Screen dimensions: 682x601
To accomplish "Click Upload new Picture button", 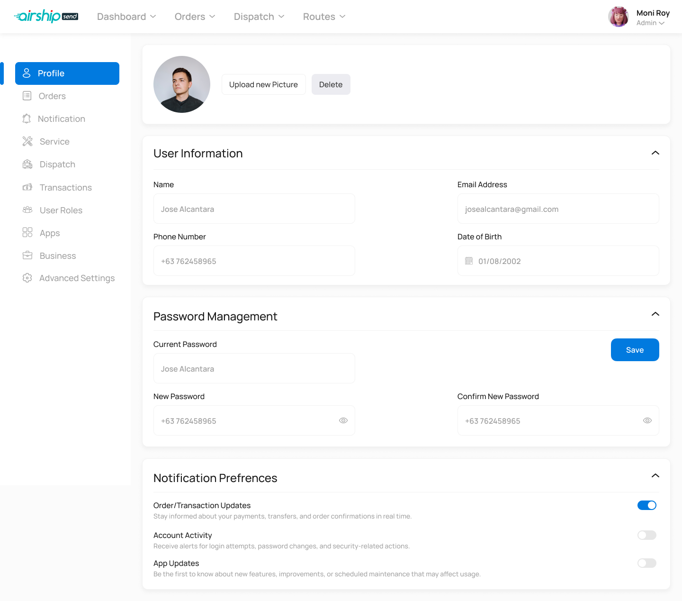I will [264, 84].
